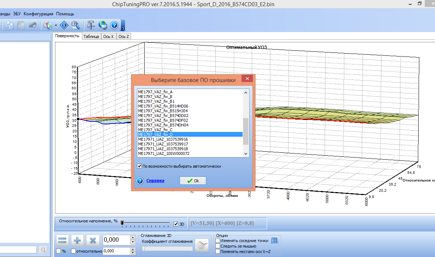Open the dropdown arrow beside the chart magnifier icon
This screenshot has height=257, width=435.
pyautogui.click(x=56, y=25)
